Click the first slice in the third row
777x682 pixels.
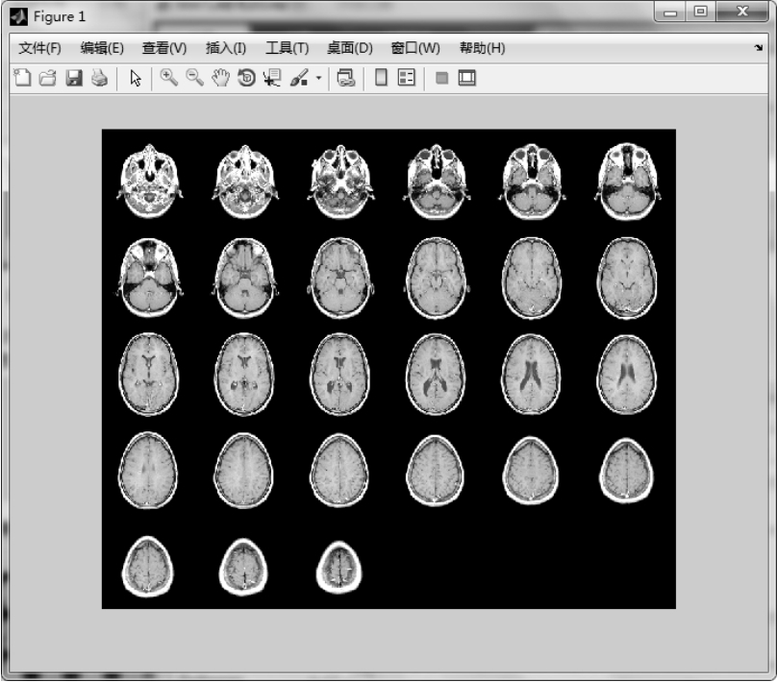tap(149, 374)
